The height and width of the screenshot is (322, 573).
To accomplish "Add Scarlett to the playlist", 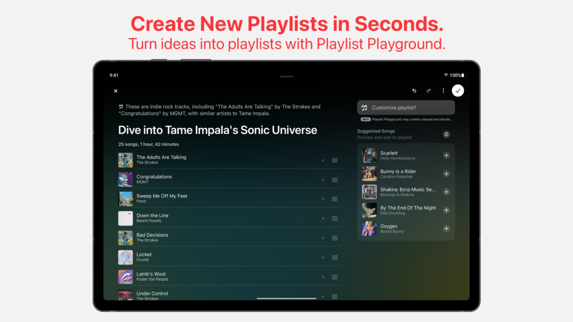I will (446, 155).
